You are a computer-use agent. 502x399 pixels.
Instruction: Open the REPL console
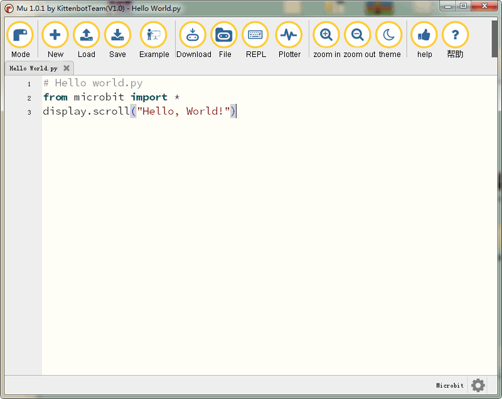tap(255, 36)
